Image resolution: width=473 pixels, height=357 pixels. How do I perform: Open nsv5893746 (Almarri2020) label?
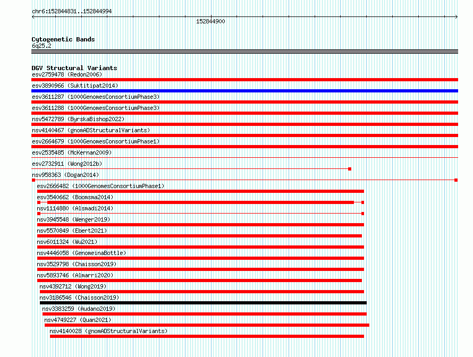(x=75, y=275)
